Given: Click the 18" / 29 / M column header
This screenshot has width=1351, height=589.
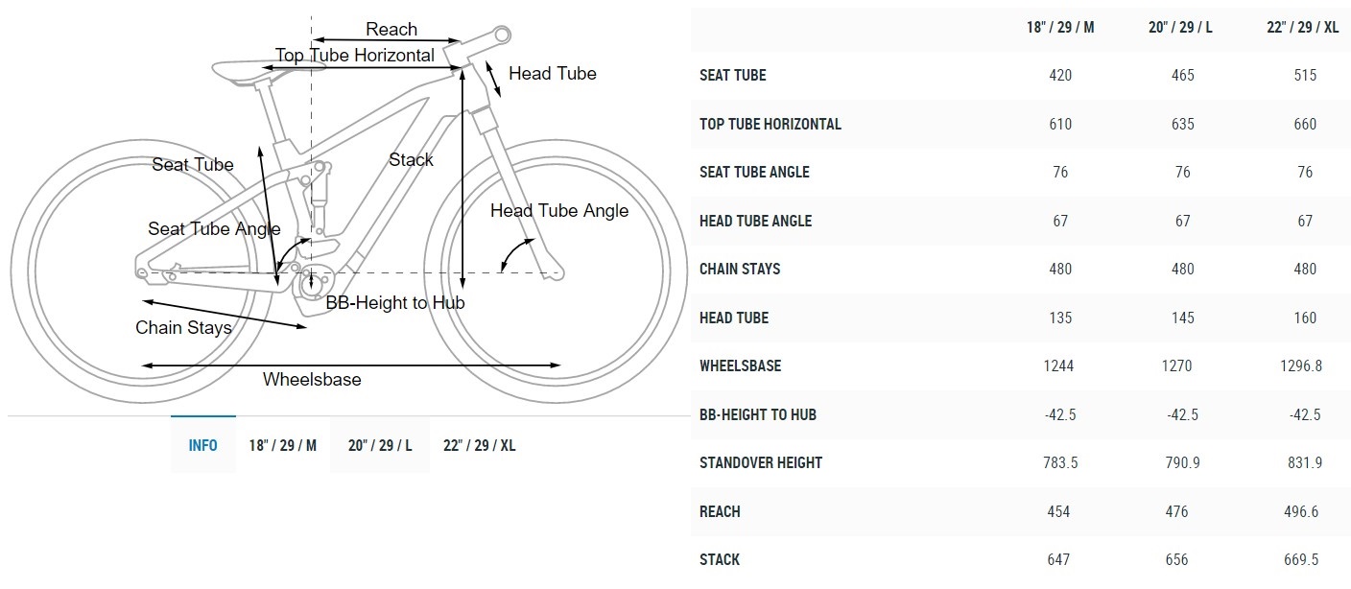Looking at the screenshot, I should 1059,27.
